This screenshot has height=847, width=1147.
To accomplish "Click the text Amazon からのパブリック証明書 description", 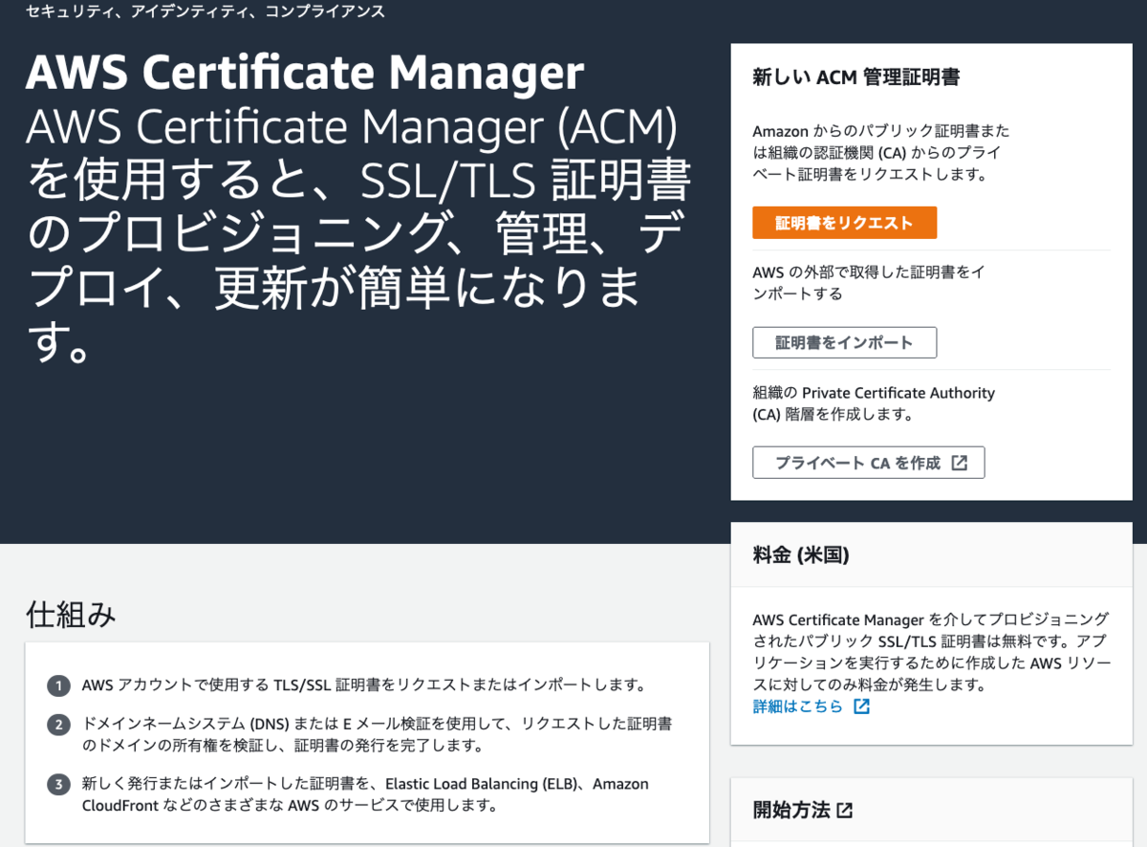I will coord(881,153).
